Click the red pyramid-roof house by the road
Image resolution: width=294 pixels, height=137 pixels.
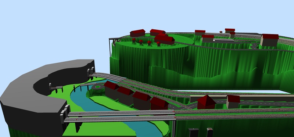[206, 102]
